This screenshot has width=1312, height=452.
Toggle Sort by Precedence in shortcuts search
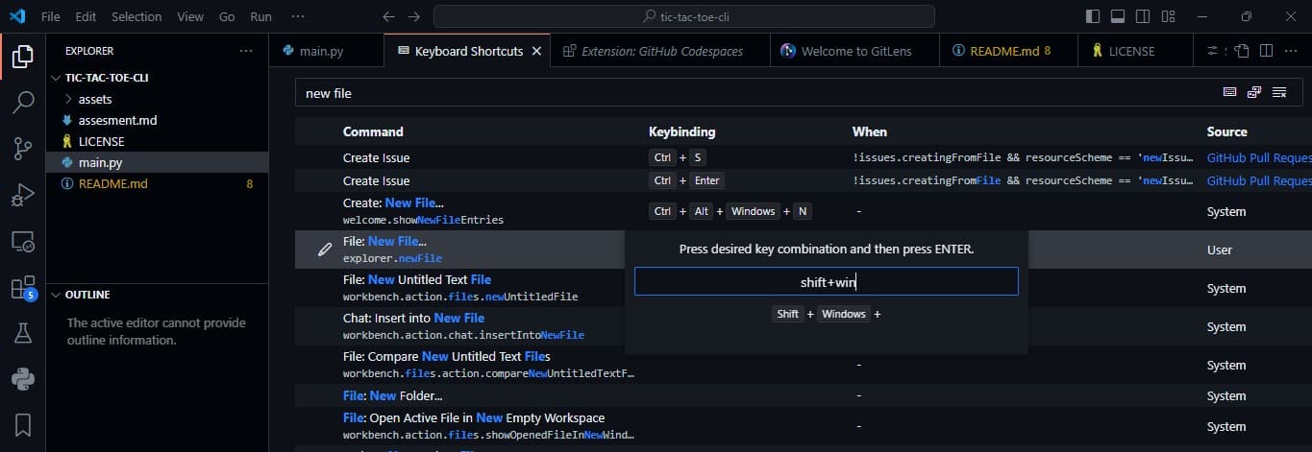pyautogui.click(x=1254, y=92)
